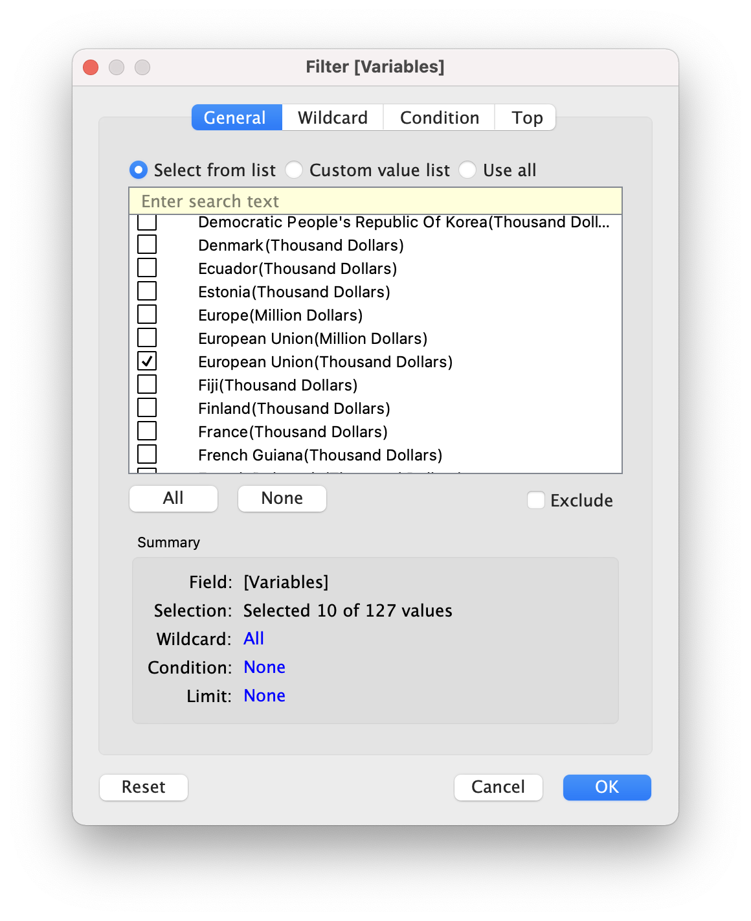The width and height of the screenshot is (751, 921).
Task: Click the Limit None link in Summary
Action: [x=264, y=696]
